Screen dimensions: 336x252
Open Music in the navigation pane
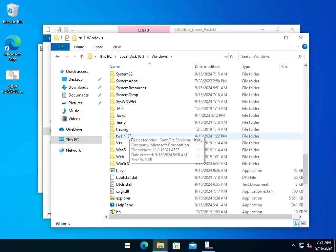tap(73, 111)
